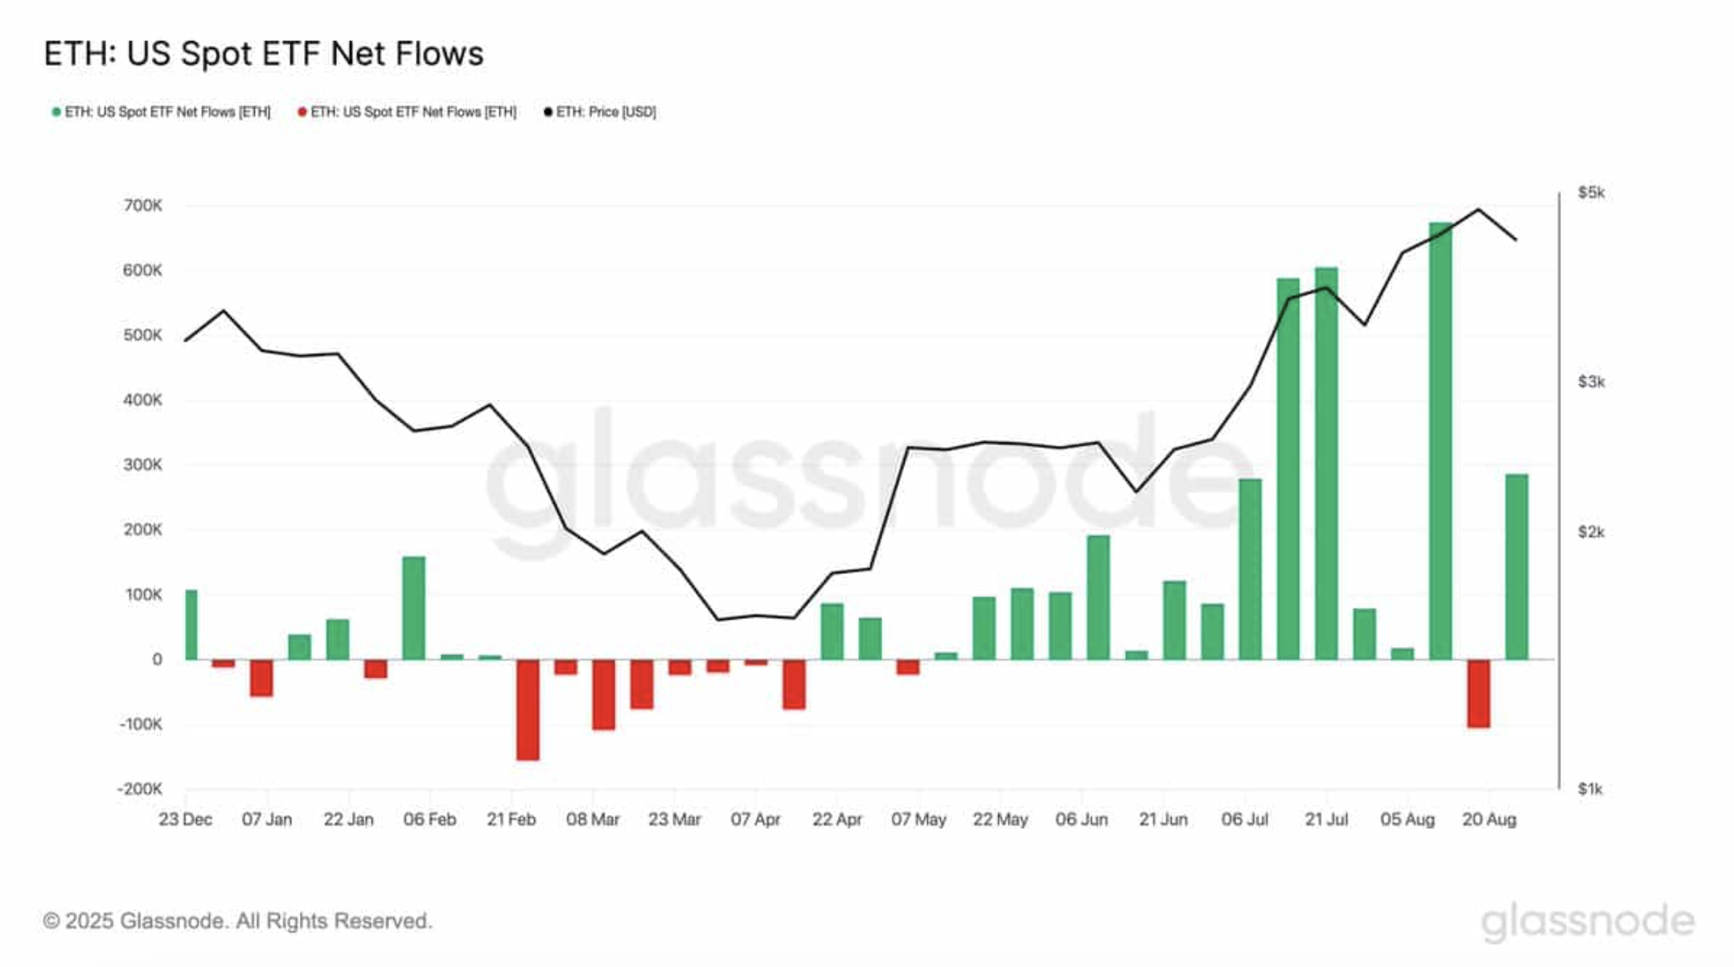
Task: Select the last green bar after 20 Aug
Action: pos(1517,567)
